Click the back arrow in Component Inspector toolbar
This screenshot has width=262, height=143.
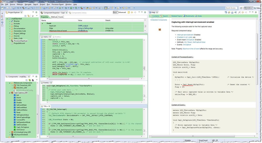tap(132, 13)
